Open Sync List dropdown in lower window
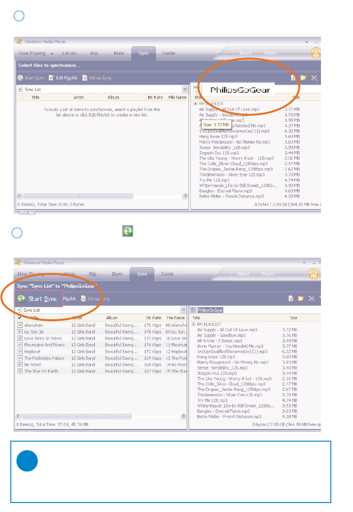The height and width of the screenshot is (512, 353). tap(183, 310)
